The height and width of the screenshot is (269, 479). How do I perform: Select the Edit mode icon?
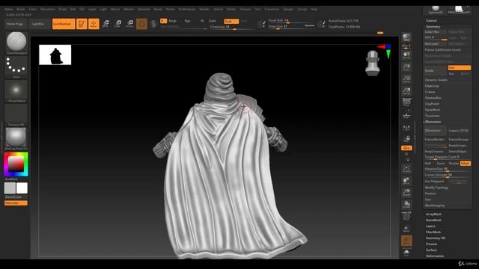(82, 23)
